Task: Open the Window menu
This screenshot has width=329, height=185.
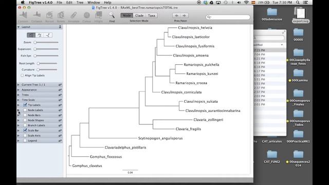Action: coord(94,3)
